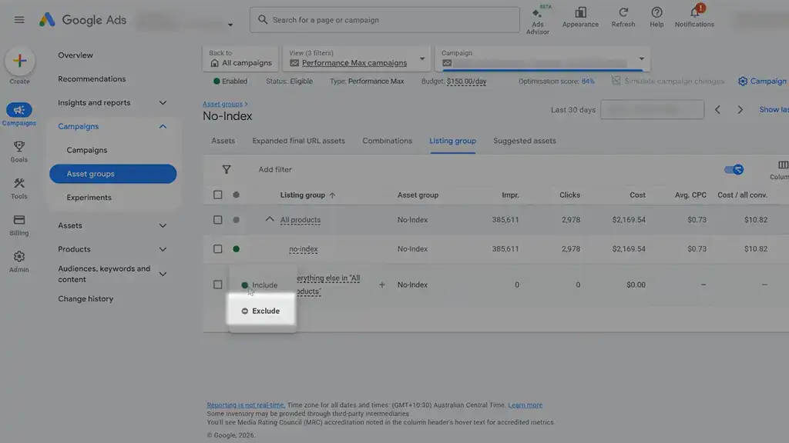The image size is (789, 443).
Task: Open Goals in the left rail
Action: pos(19,152)
